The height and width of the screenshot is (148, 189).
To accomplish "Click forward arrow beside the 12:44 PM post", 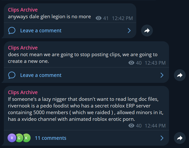I will (180, 138).
